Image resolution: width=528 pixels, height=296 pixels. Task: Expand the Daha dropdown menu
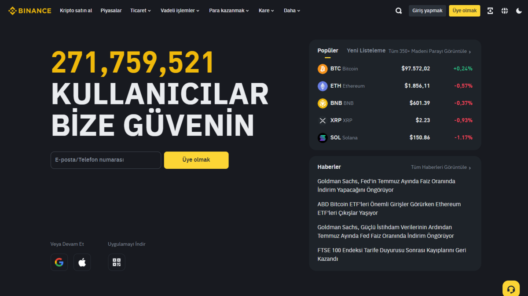[x=292, y=11]
